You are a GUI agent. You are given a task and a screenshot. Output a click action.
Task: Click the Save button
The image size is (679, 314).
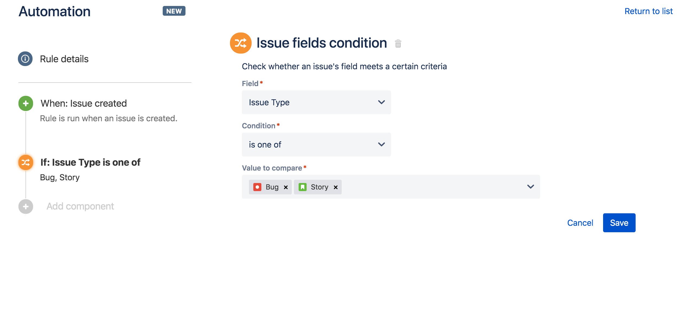tap(619, 223)
